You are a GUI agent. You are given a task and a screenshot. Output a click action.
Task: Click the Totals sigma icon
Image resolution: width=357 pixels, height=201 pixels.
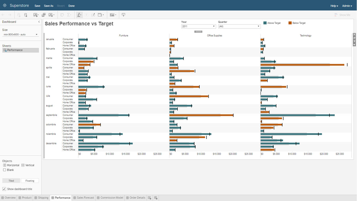pyautogui.click(x=69, y=15)
